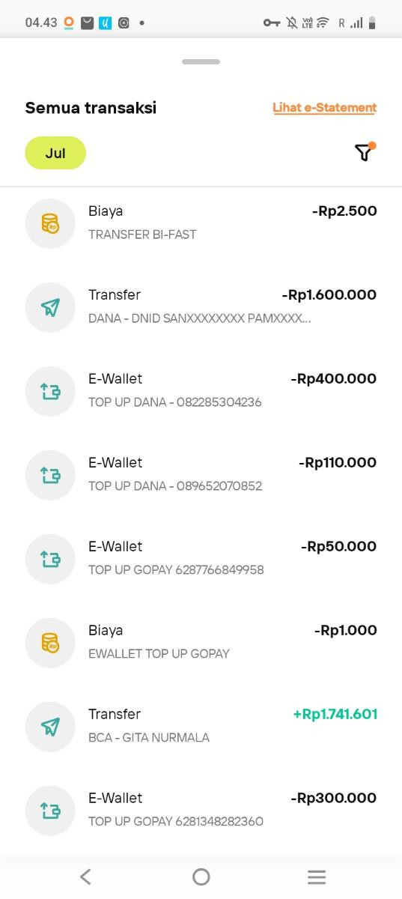This screenshot has width=402, height=899.
Task: Tap the paper plane icon for DANA transfer
Action: 50,307
